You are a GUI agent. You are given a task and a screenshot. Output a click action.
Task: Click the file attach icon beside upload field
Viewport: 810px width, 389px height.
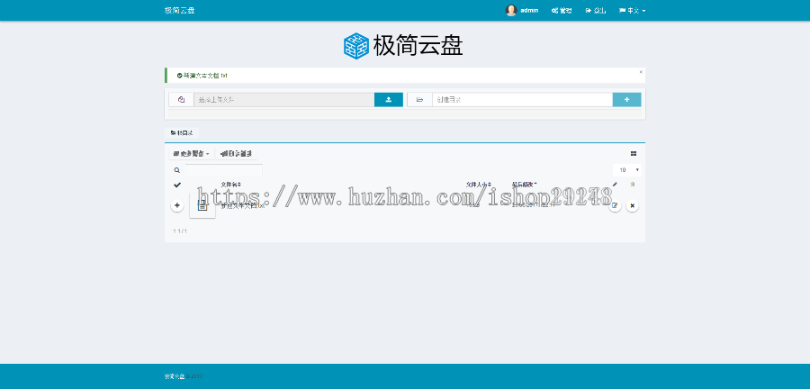pos(181,100)
